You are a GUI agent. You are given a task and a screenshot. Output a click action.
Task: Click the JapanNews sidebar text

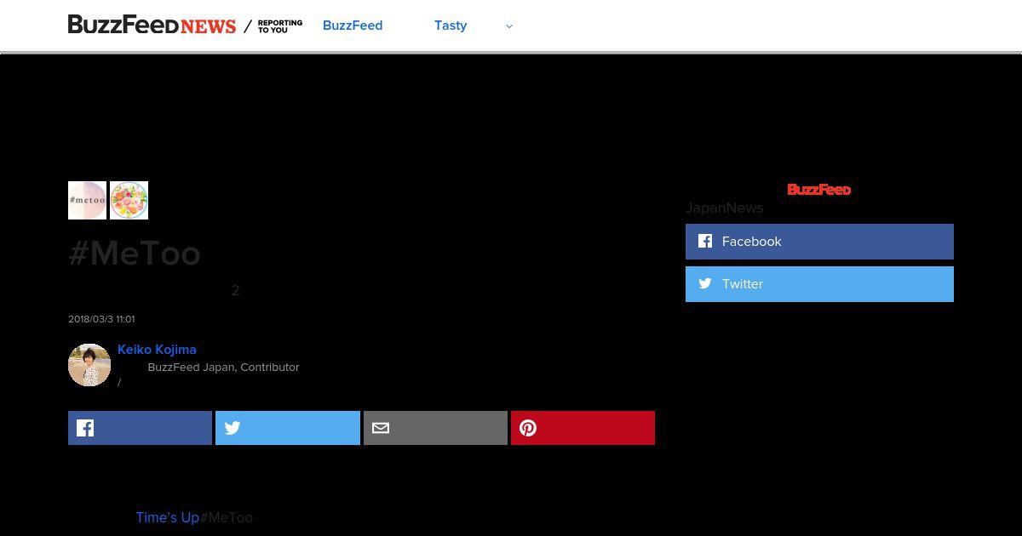tap(725, 208)
